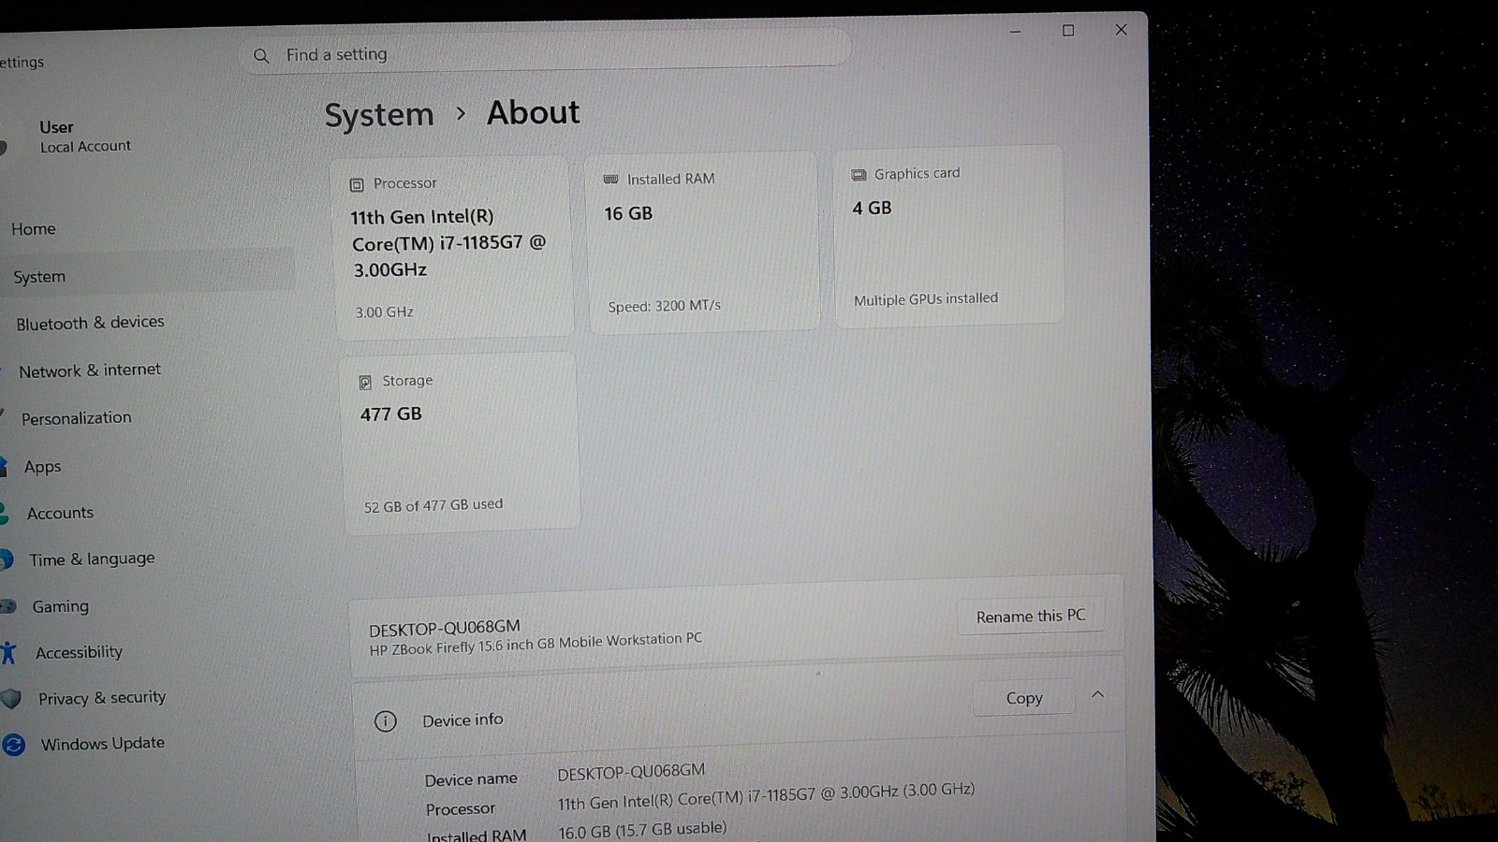
Task: Click the 52 GB of 477 GB used text
Action: click(x=433, y=506)
